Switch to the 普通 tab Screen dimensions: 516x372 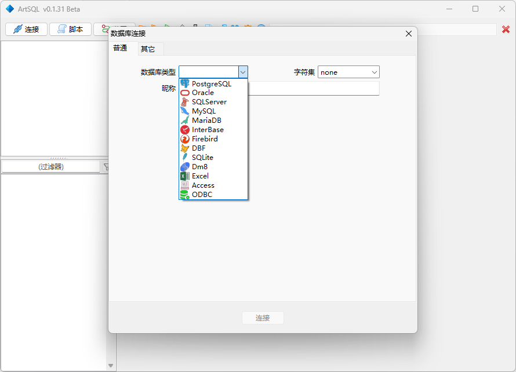click(x=120, y=48)
